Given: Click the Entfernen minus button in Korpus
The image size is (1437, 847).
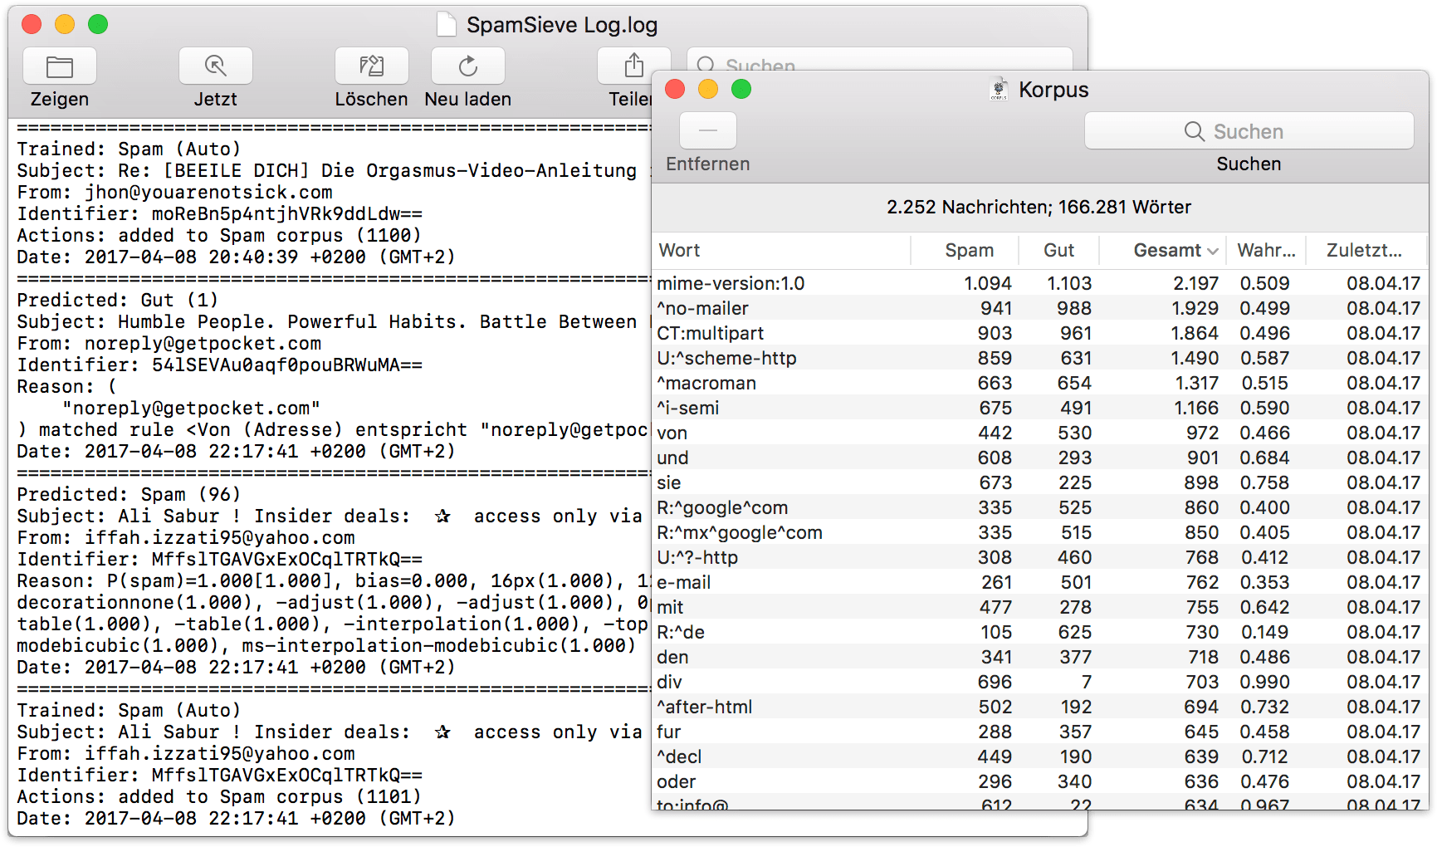Looking at the screenshot, I should (x=708, y=130).
